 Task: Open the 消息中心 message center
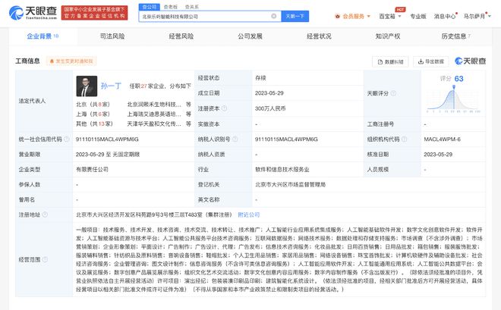(x=445, y=16)
